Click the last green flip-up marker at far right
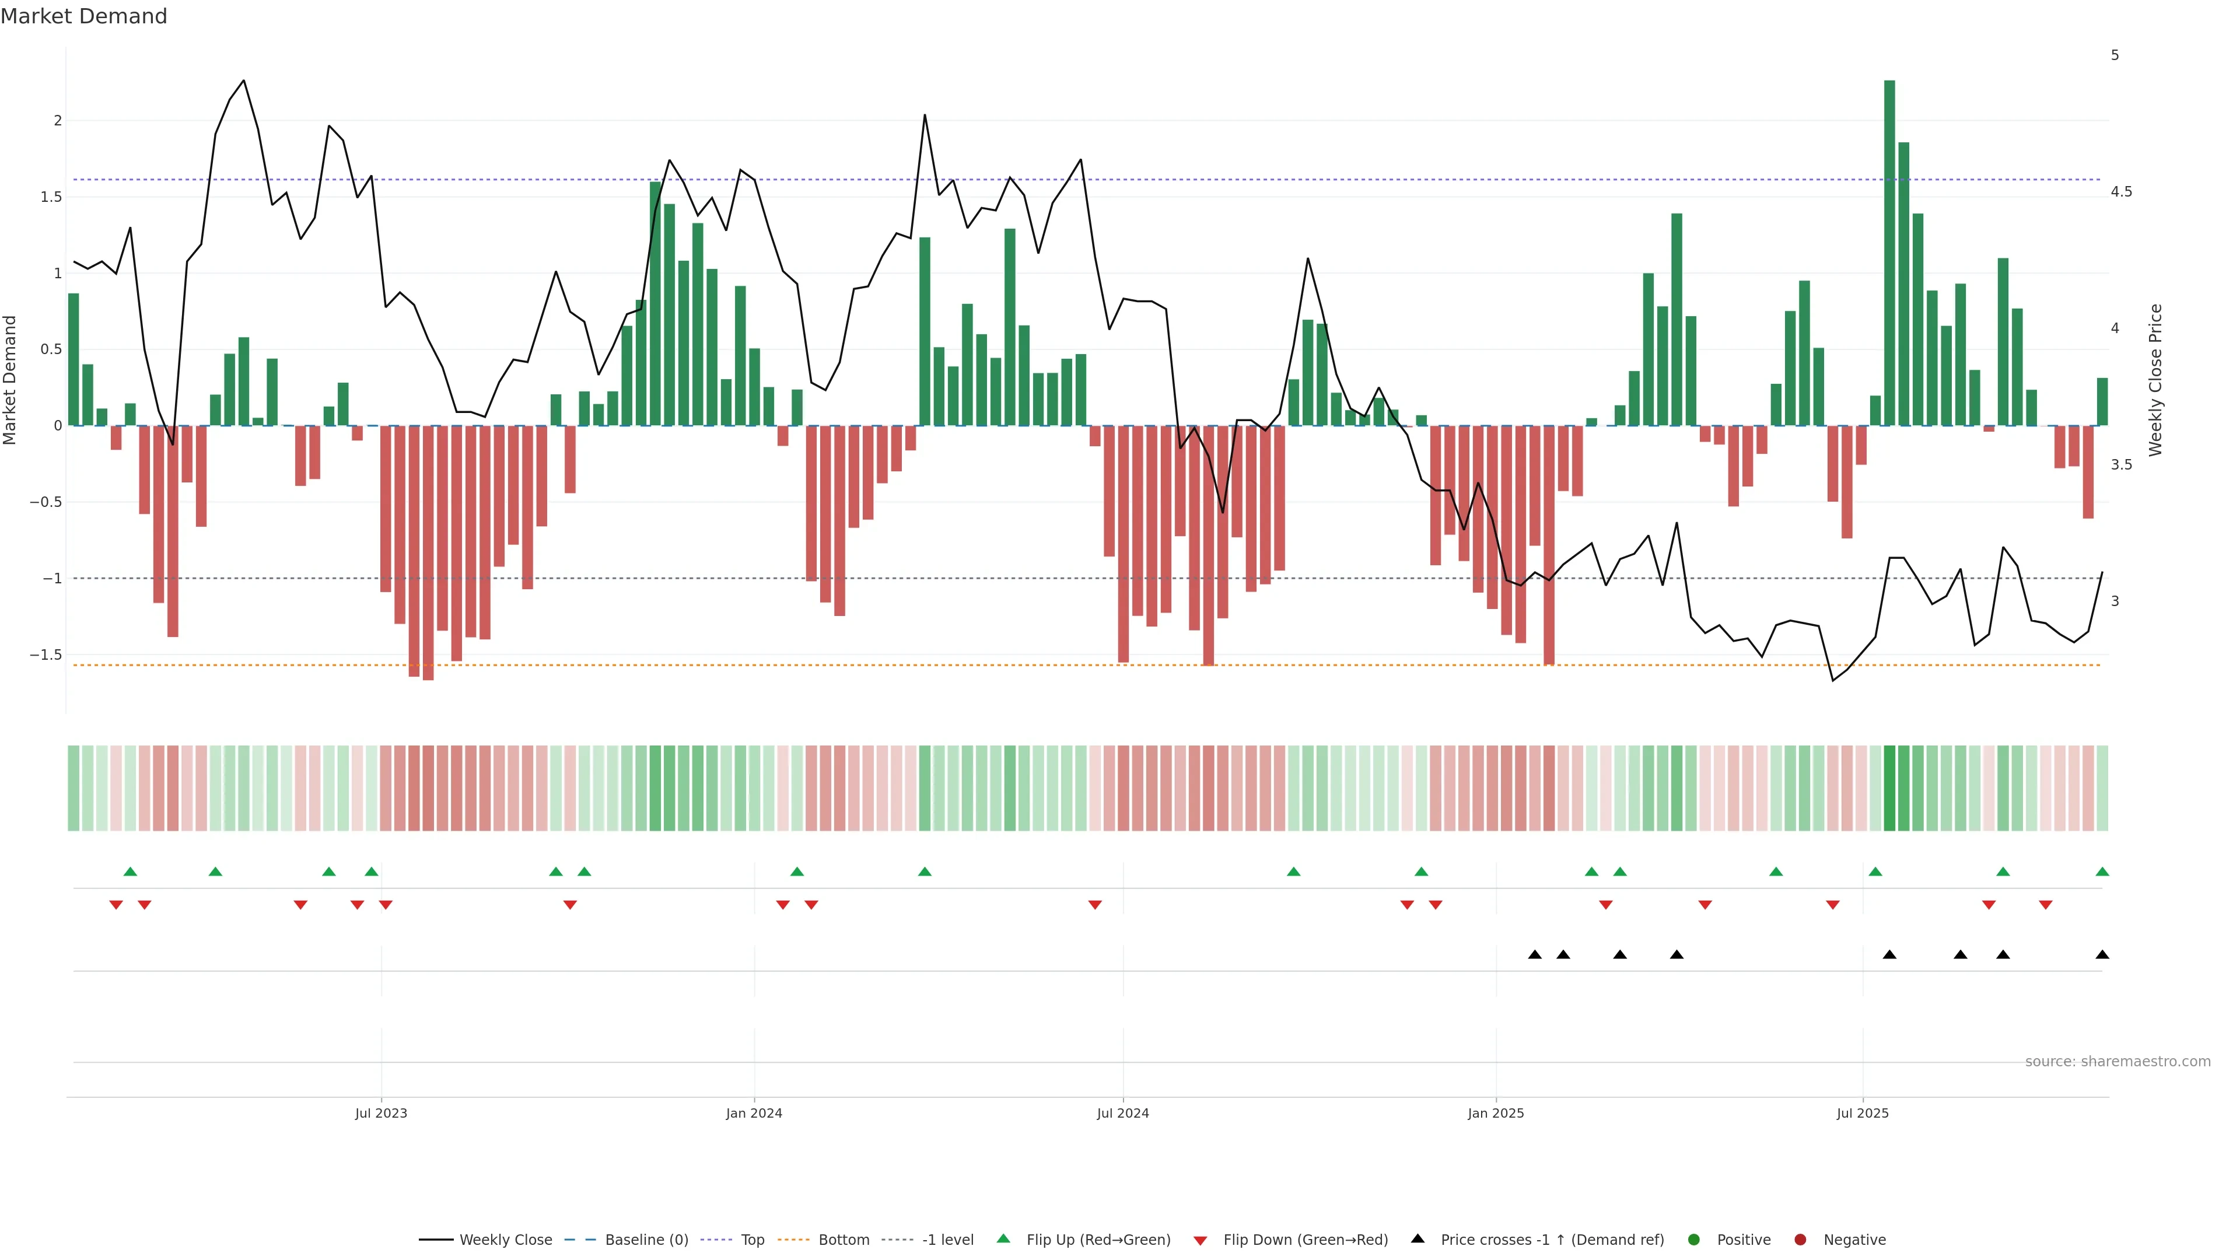This screenshot has width=2240, height=1260. pos(2102,871)
